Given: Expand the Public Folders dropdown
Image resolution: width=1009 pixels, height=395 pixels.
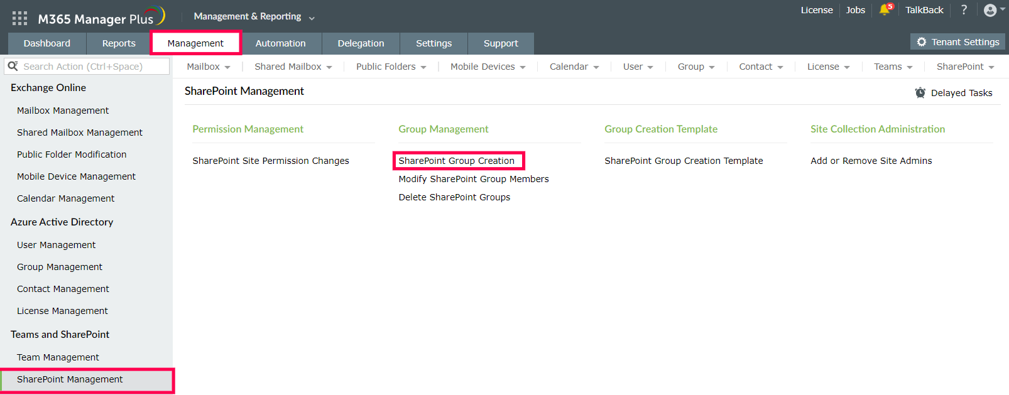Looking at the screenshot, I should 391,67.
